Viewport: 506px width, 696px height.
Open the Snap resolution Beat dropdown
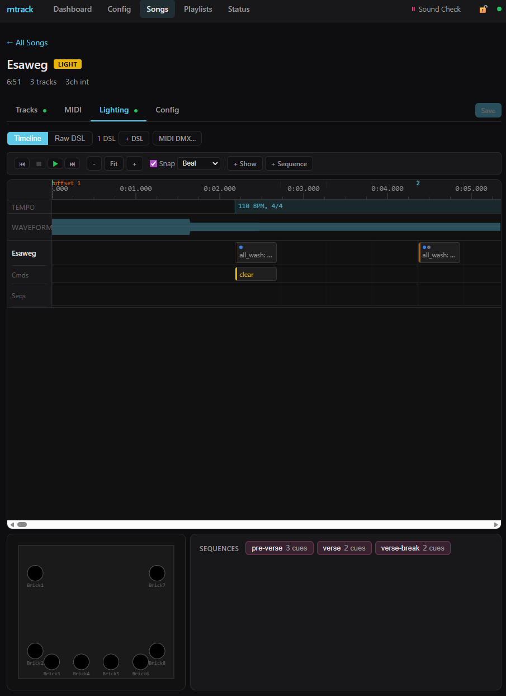(x=198, y=163)
